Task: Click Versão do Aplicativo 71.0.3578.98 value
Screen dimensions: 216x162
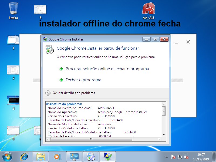Action: (106, 116)
